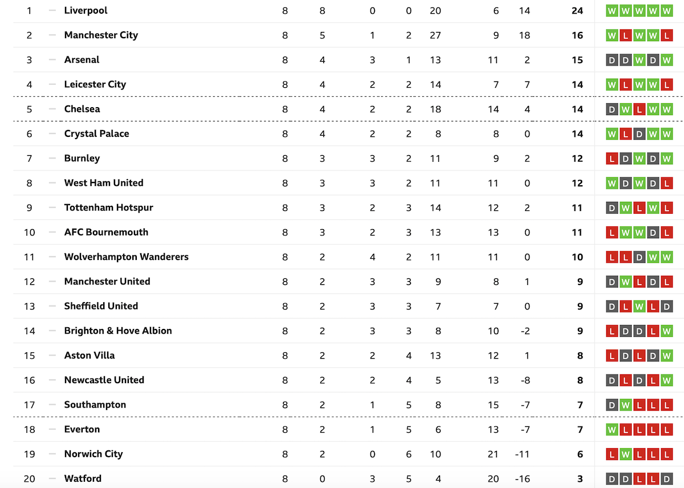Viewport: 684px width, 488px height.
Task: Click Liverpool's points total of 24
Action: coord(577,10)
